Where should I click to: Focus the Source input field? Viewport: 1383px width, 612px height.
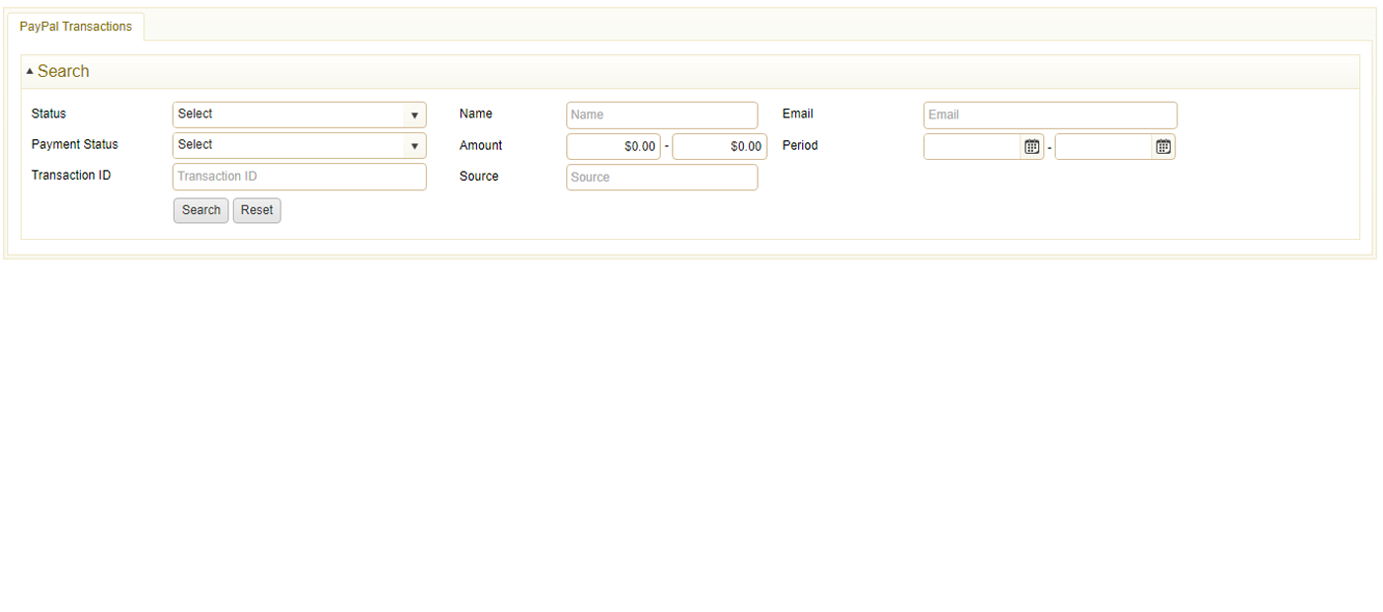pyautogui.click(x=662, y=177)
